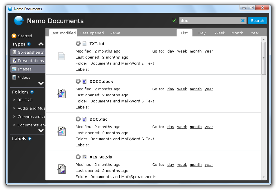Click the blue plus icon next to Labels
Screen dimensions: 278x193
pyautogui.click(x=30, y=139)
